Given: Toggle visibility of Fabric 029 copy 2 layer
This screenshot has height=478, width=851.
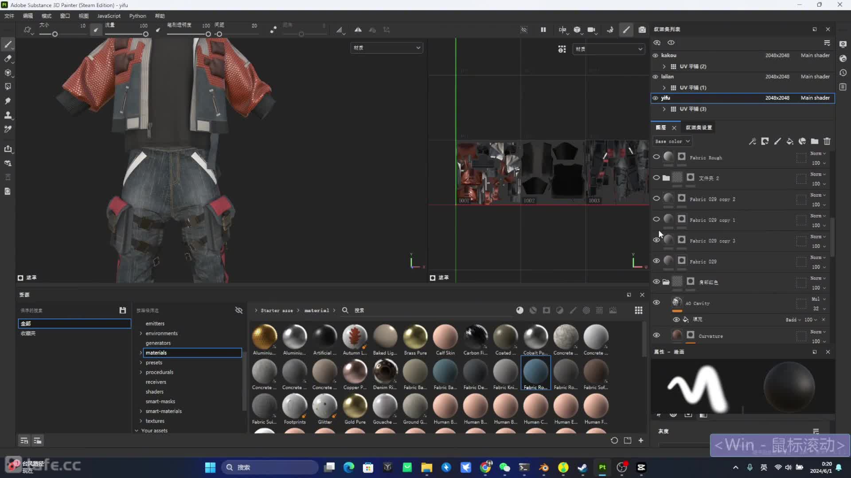Looking at the screenshot, I should [x=656, y=198].
